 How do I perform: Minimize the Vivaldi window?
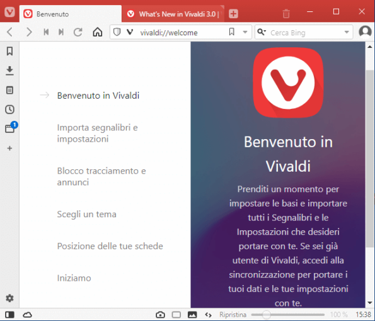(310, 11)
